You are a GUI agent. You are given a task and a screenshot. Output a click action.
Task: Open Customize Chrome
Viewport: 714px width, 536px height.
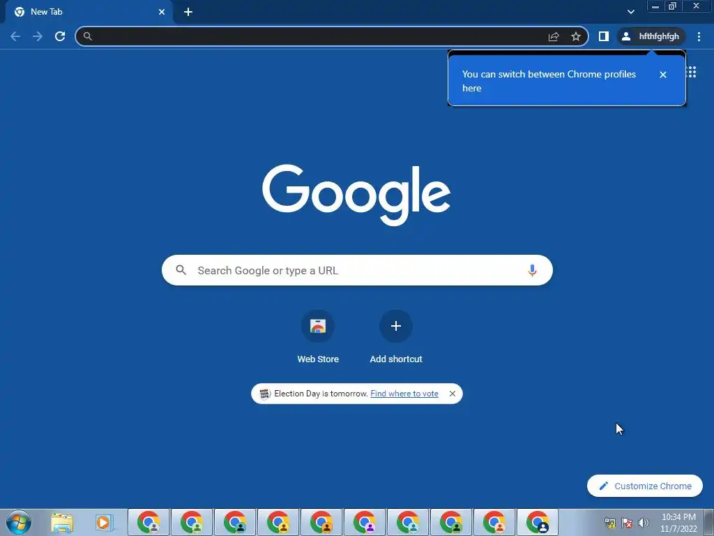click(645, 486)
